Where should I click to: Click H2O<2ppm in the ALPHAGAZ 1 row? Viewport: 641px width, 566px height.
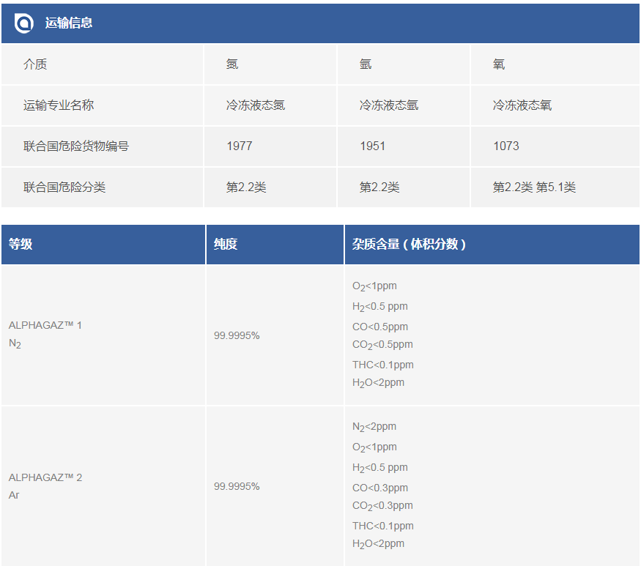[x=379, y=383]
